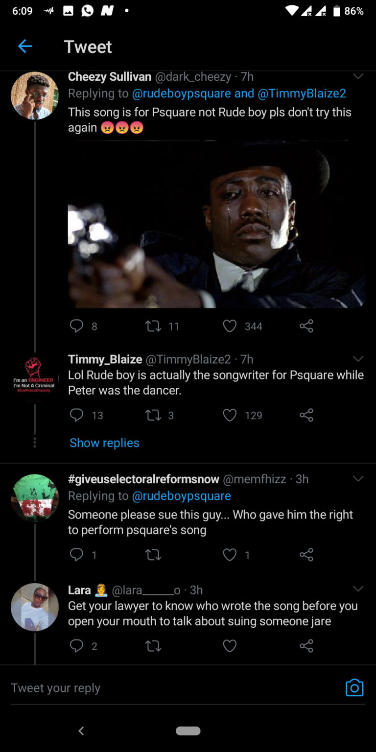Viewport: 376px width, 752px height.
Task: Reply to Timmy_Blaize's tweet with 13 replies
Action: tap(77, 415)
